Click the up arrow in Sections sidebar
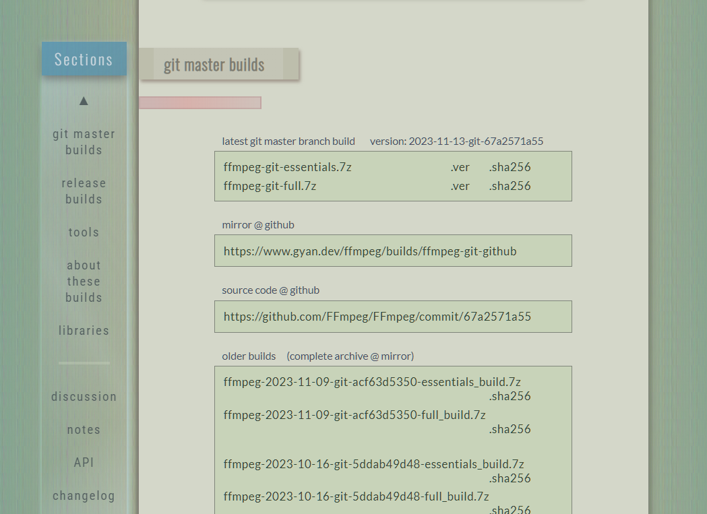 coord(84,101)
